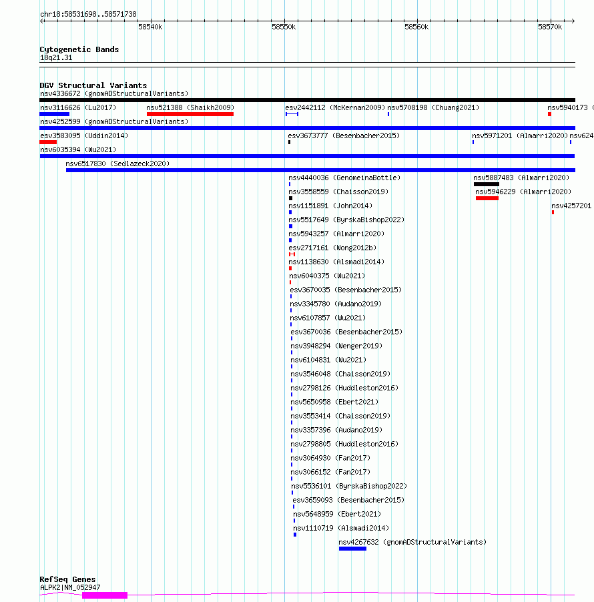Select the nsv4252599 gnomADStructuralVariants label

tap(114, 121)
